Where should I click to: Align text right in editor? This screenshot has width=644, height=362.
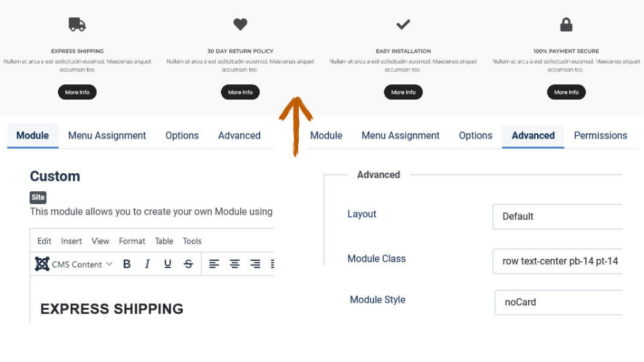255,264
